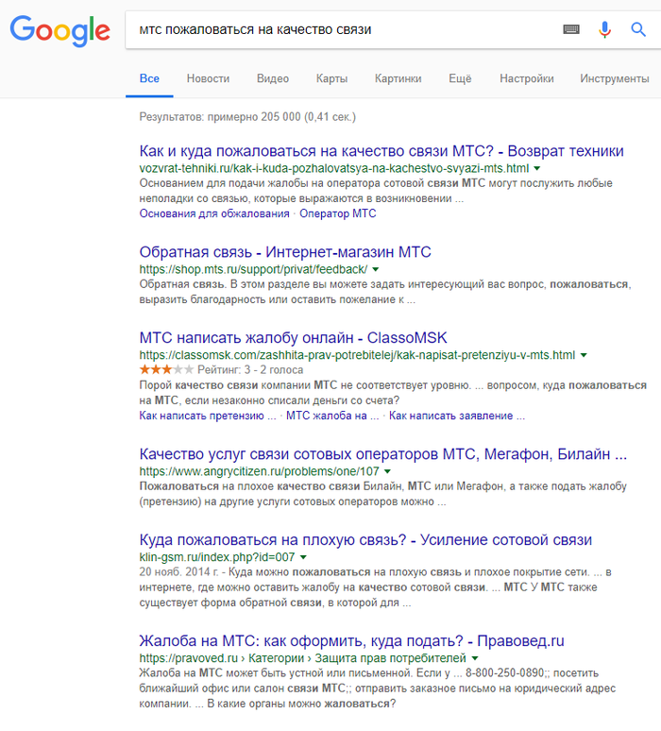The height and width of the screenshot is (731, 661).
Task: Expand dropdown arrow next to klin-gsm.ru URL
Action: click(303, 557)
